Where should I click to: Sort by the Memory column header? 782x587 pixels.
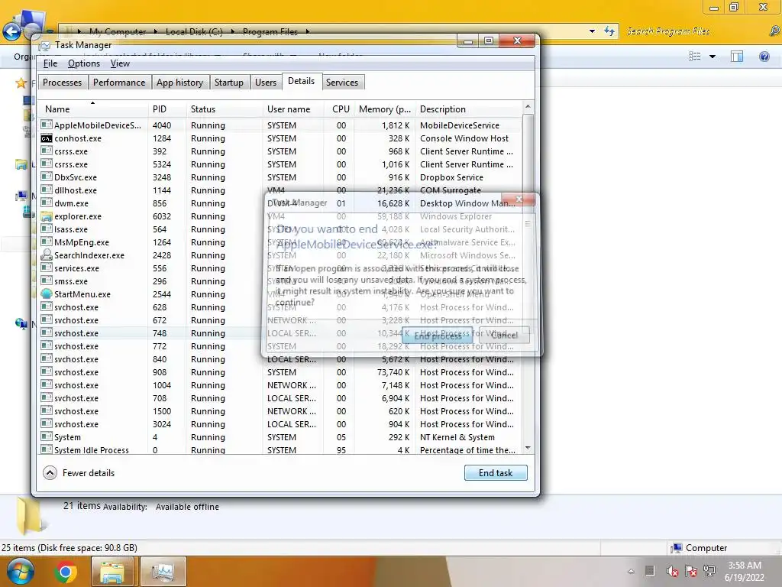[x=385, y=109]
